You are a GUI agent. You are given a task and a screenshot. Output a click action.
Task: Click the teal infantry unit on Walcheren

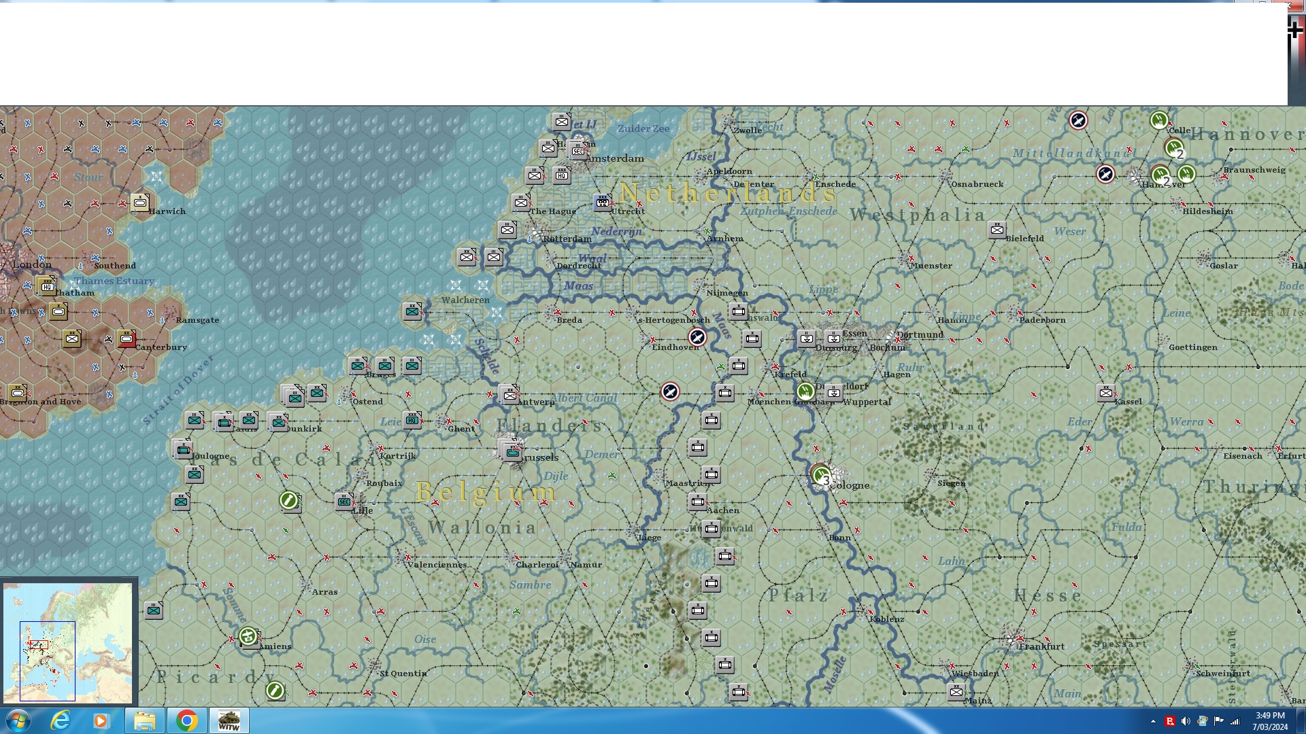[x=412, y=311]
